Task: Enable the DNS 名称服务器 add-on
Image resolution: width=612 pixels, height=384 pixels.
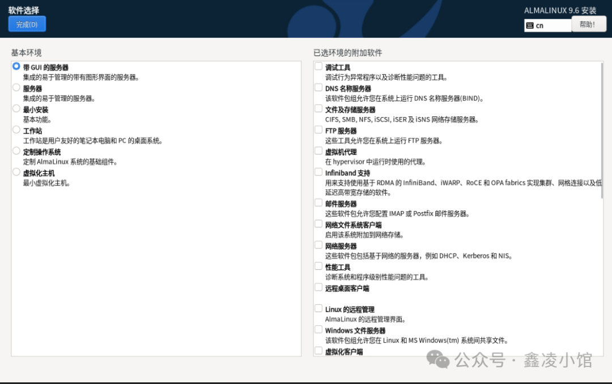Action: pyautogui.click(x=318, y=88)
